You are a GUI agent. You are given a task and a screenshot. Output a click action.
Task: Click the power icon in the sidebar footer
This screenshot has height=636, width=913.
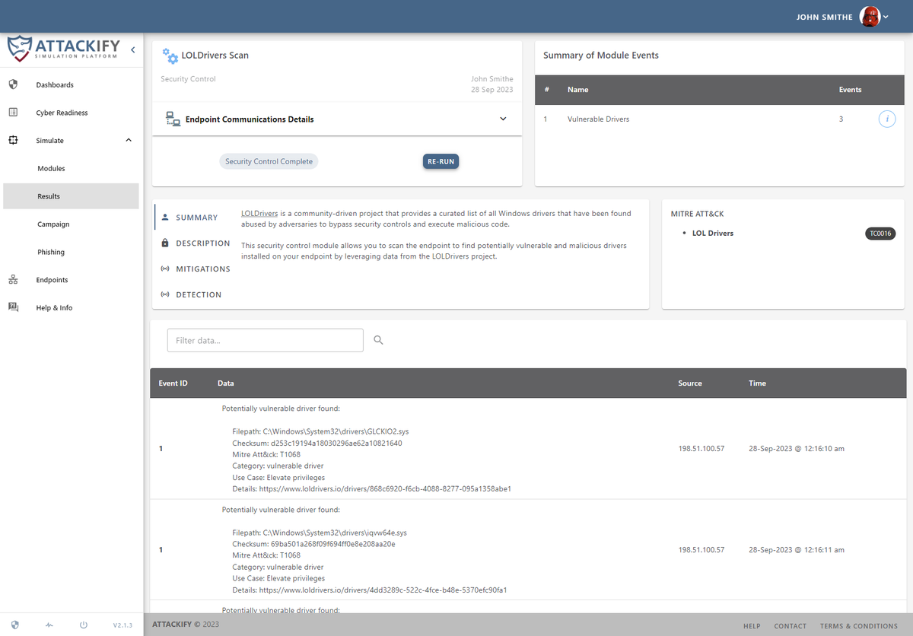[84, 625]
